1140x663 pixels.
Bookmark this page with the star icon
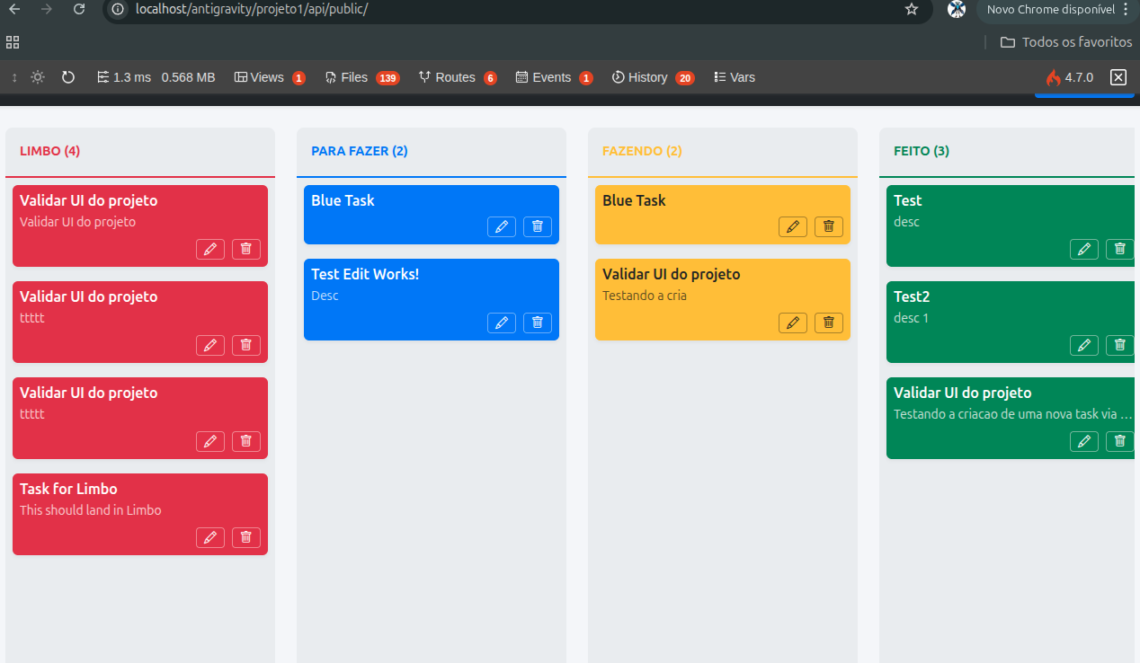coord(912,9)
